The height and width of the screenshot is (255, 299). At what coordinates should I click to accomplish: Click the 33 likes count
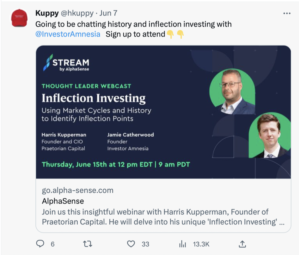pyautogui.click(x=145, y=244)
